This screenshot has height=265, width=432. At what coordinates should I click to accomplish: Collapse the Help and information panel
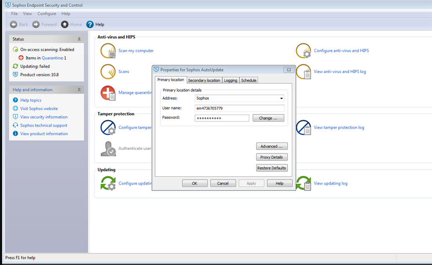(x=79, y=90)
